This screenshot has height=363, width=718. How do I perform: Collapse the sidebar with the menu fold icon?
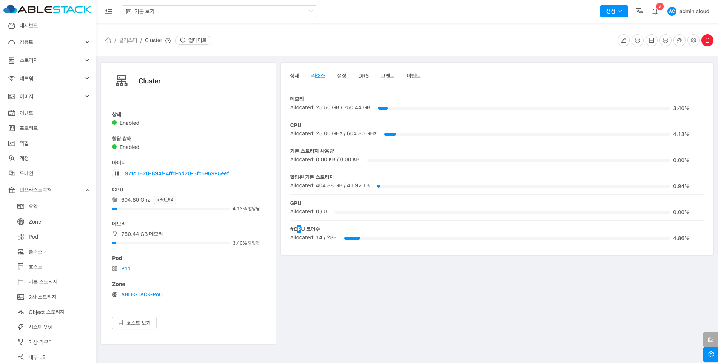click(109, 11)
